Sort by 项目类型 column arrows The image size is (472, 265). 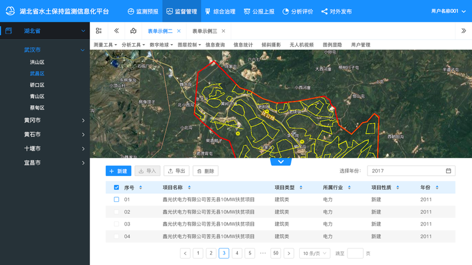pos(301,187)
